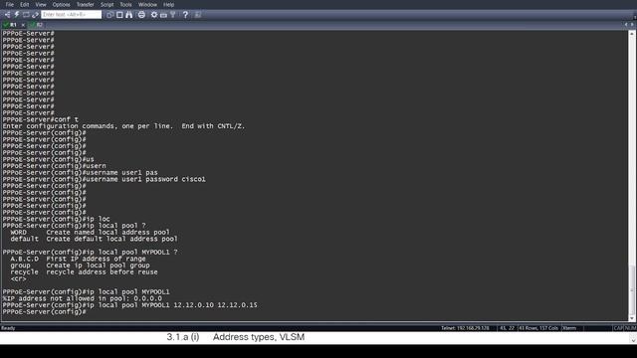Click the NUM indicator in status bar
The height and width of the screenshot is (358, 637).
(x=630, y=328)
